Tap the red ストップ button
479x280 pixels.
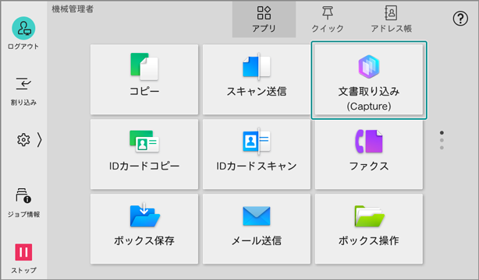coord(23,252)
